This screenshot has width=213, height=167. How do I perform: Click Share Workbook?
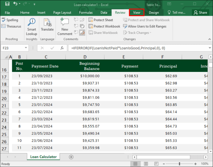103,33
